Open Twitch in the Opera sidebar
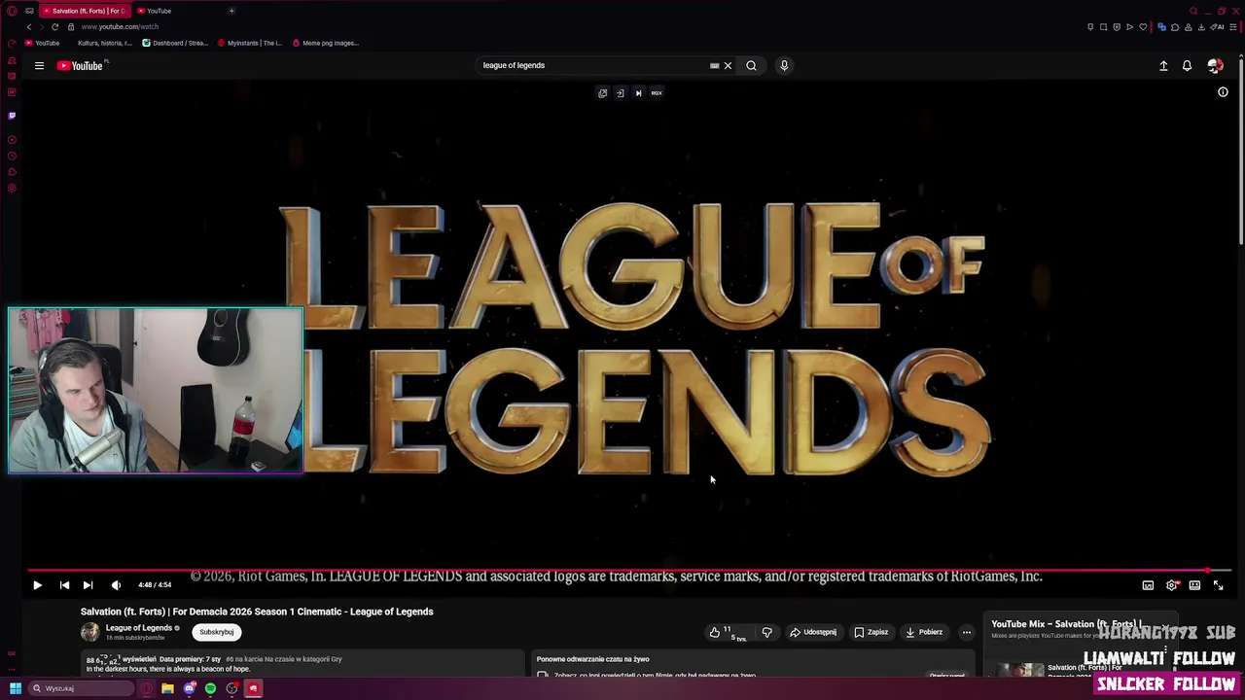 [x=12, y=116]
